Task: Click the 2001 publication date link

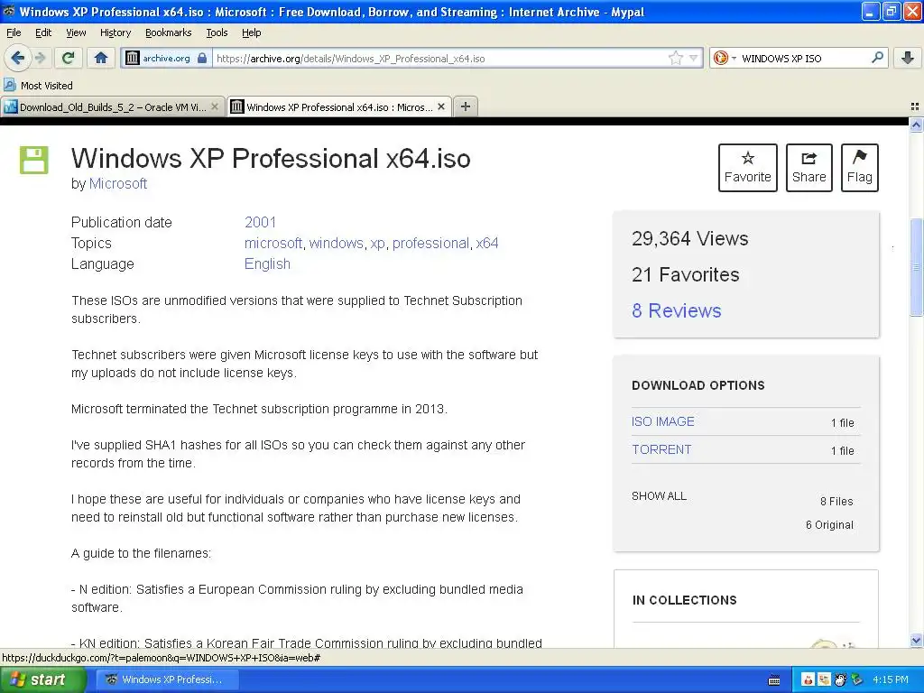Action: [x=260, y=222]
